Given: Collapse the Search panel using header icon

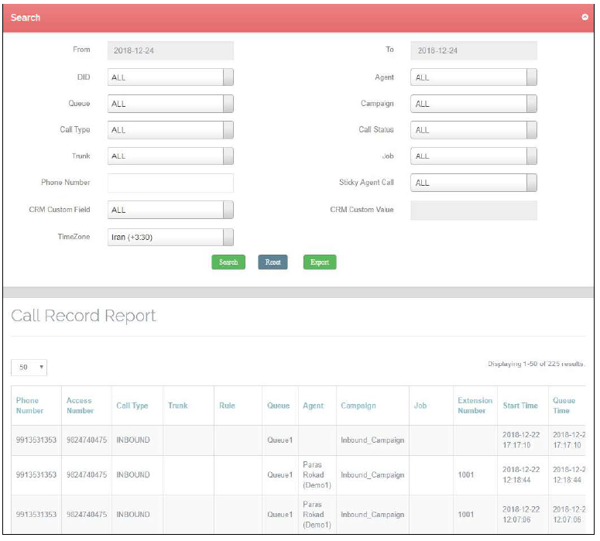Looking at the screenshot, I should (585, 17).
